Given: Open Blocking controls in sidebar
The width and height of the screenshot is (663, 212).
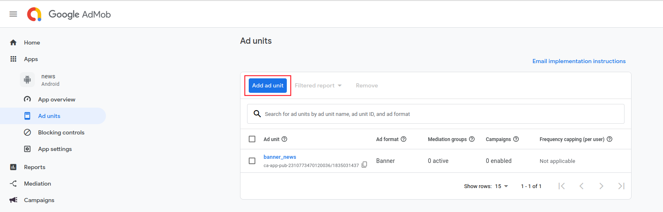Looking at the screenshot, I should coord(61,132).
